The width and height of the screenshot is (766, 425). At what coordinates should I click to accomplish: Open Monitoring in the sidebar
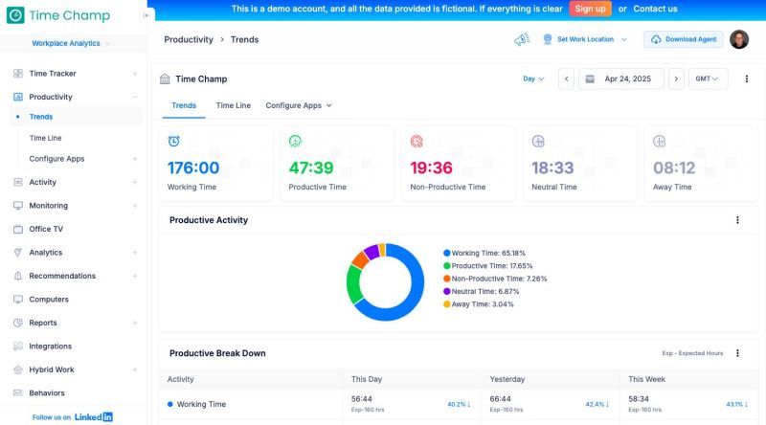click(48, 206)
